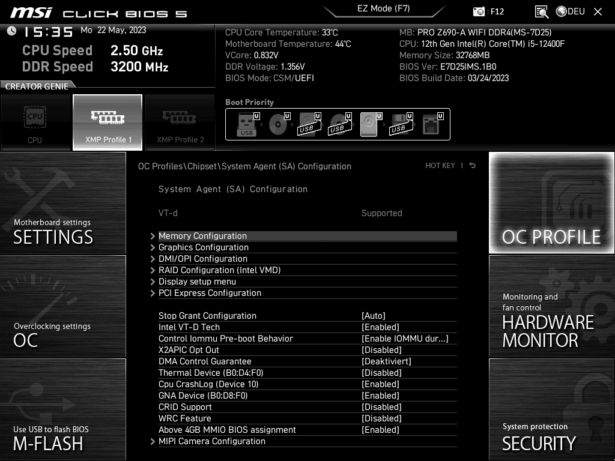Image resolution: width=615 pixels, height=461 pixels.
Task: Select the USB floppy boot device icon
Action: tap(401, 124)
